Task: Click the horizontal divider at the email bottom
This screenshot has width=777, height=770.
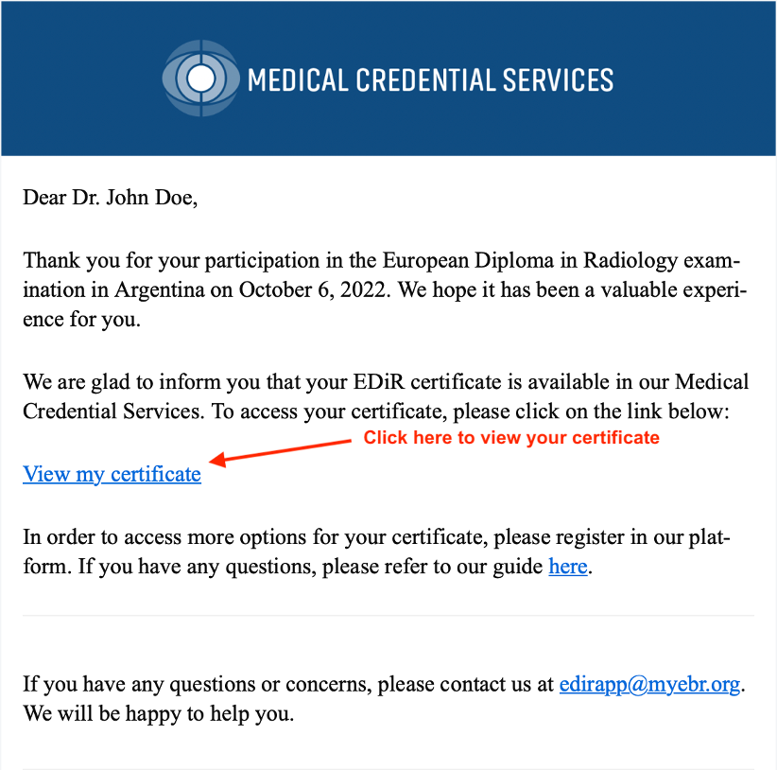Action: tap(388, 768)
